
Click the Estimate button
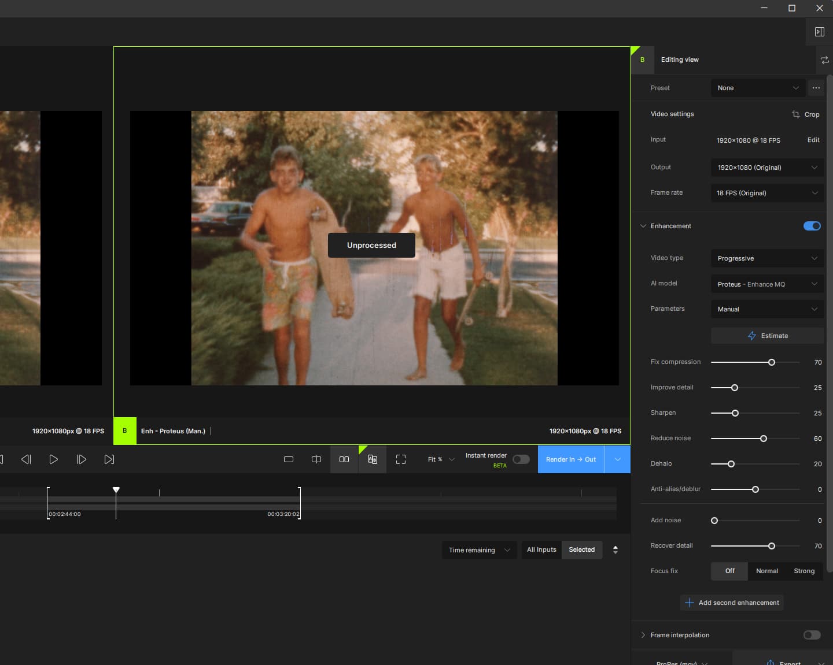767,336
